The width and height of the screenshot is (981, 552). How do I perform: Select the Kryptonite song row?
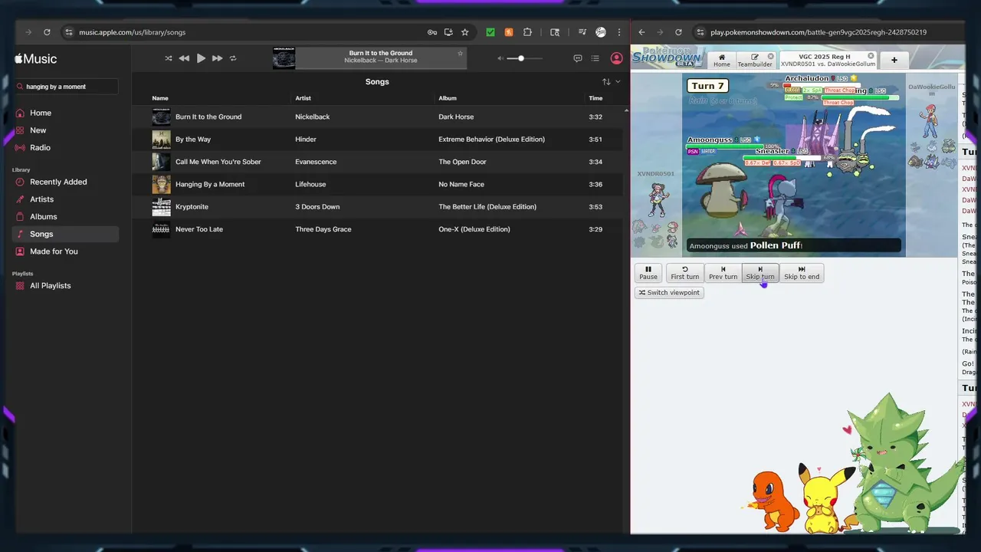pyautogui.click(x=379, y=207)
